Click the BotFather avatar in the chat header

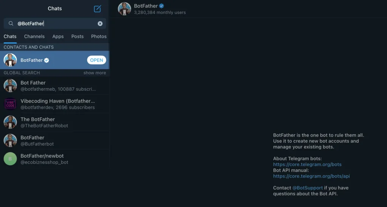click(x=124, y=9)
